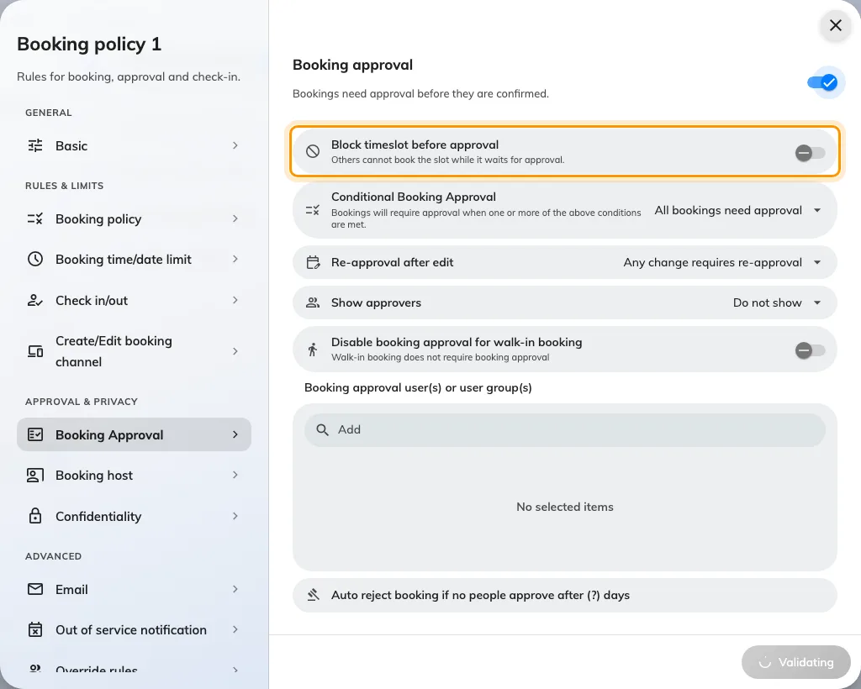The height and width of the screenshot is (689, 861).
Task: Click the Block timeslot before approval label
Action: pyautogui.click(x=415, y=145)
